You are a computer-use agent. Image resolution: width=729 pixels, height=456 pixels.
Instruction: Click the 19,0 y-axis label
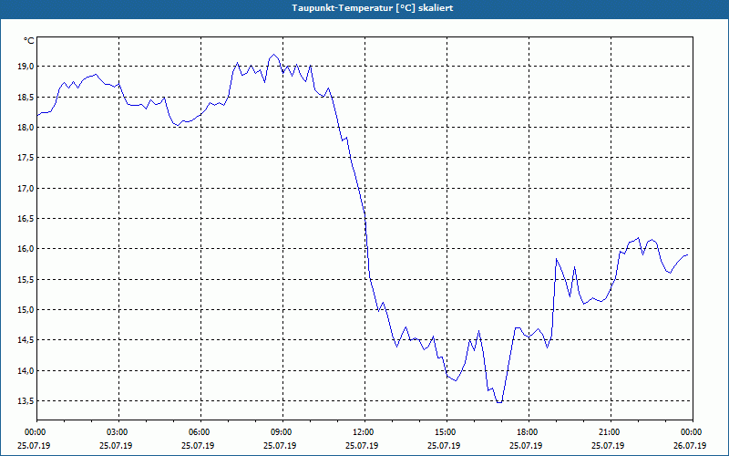click(26, 67)
